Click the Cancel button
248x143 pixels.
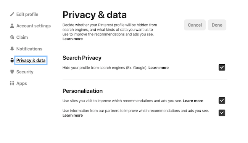(195, 25)
